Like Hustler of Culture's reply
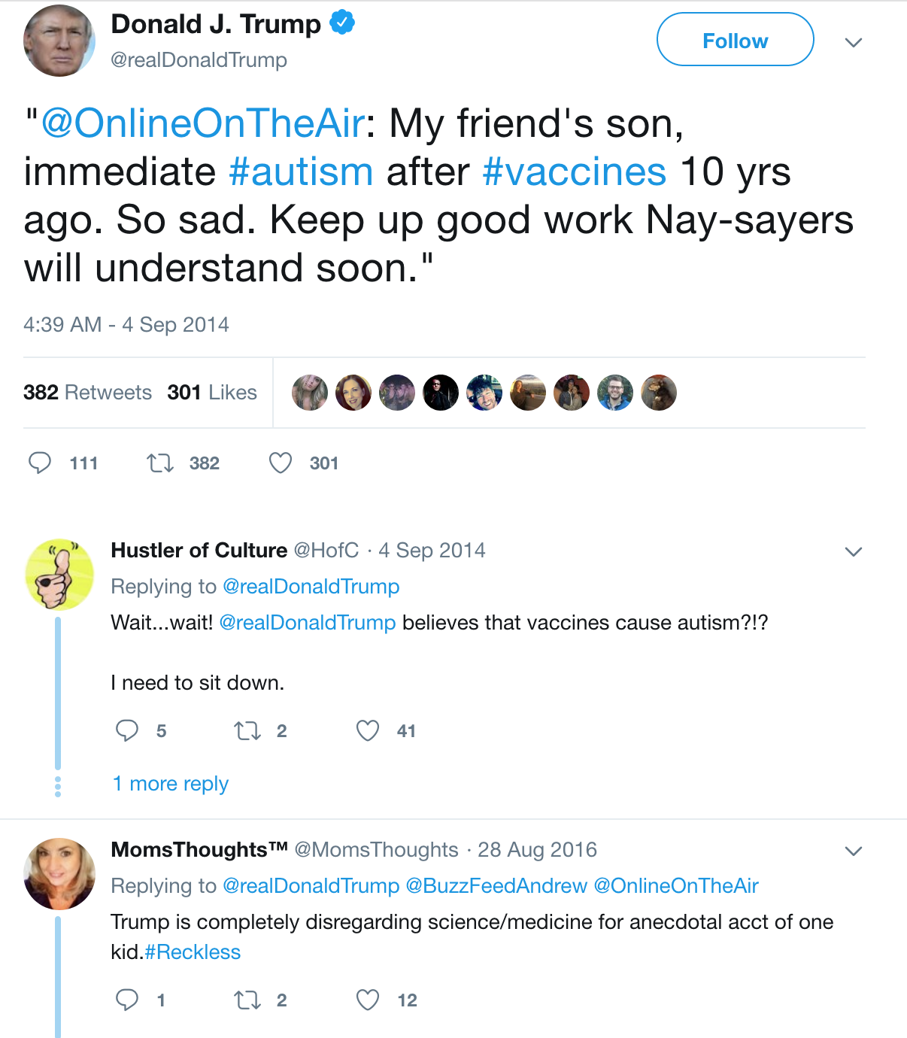Screen dimensions: 907x1038 (x=368, y=730)
